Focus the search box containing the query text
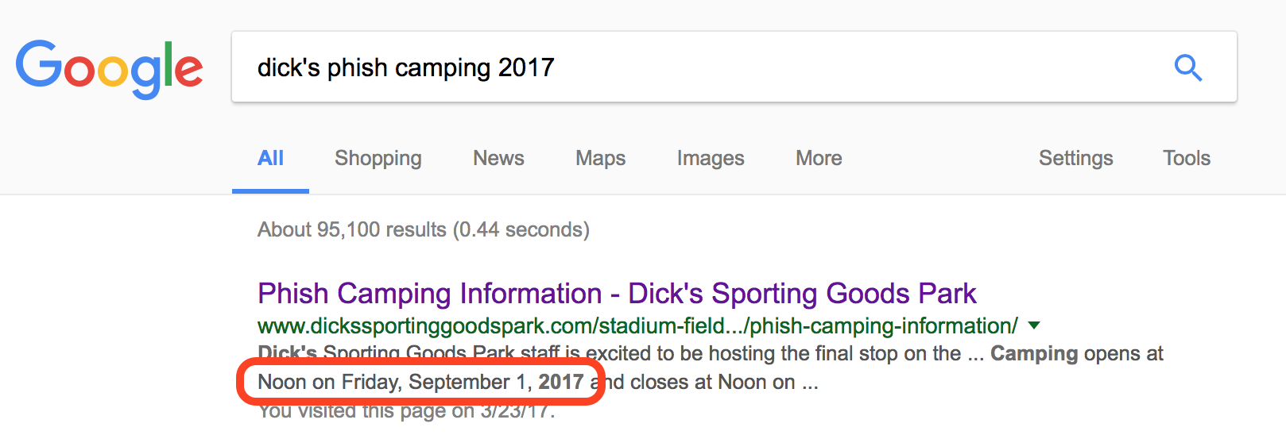 coord(699,67)
